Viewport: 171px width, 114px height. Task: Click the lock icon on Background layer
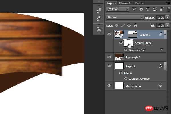tap(160, 85)
